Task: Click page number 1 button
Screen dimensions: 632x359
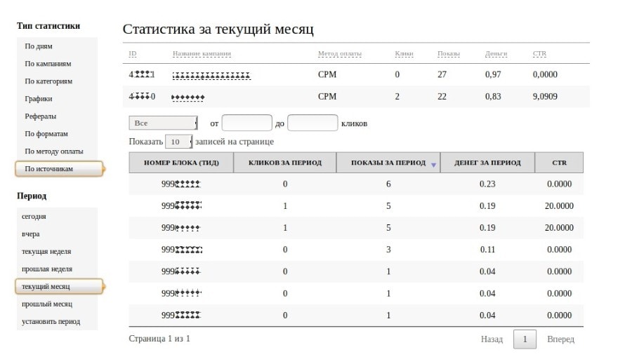Action: click(525, 339)
